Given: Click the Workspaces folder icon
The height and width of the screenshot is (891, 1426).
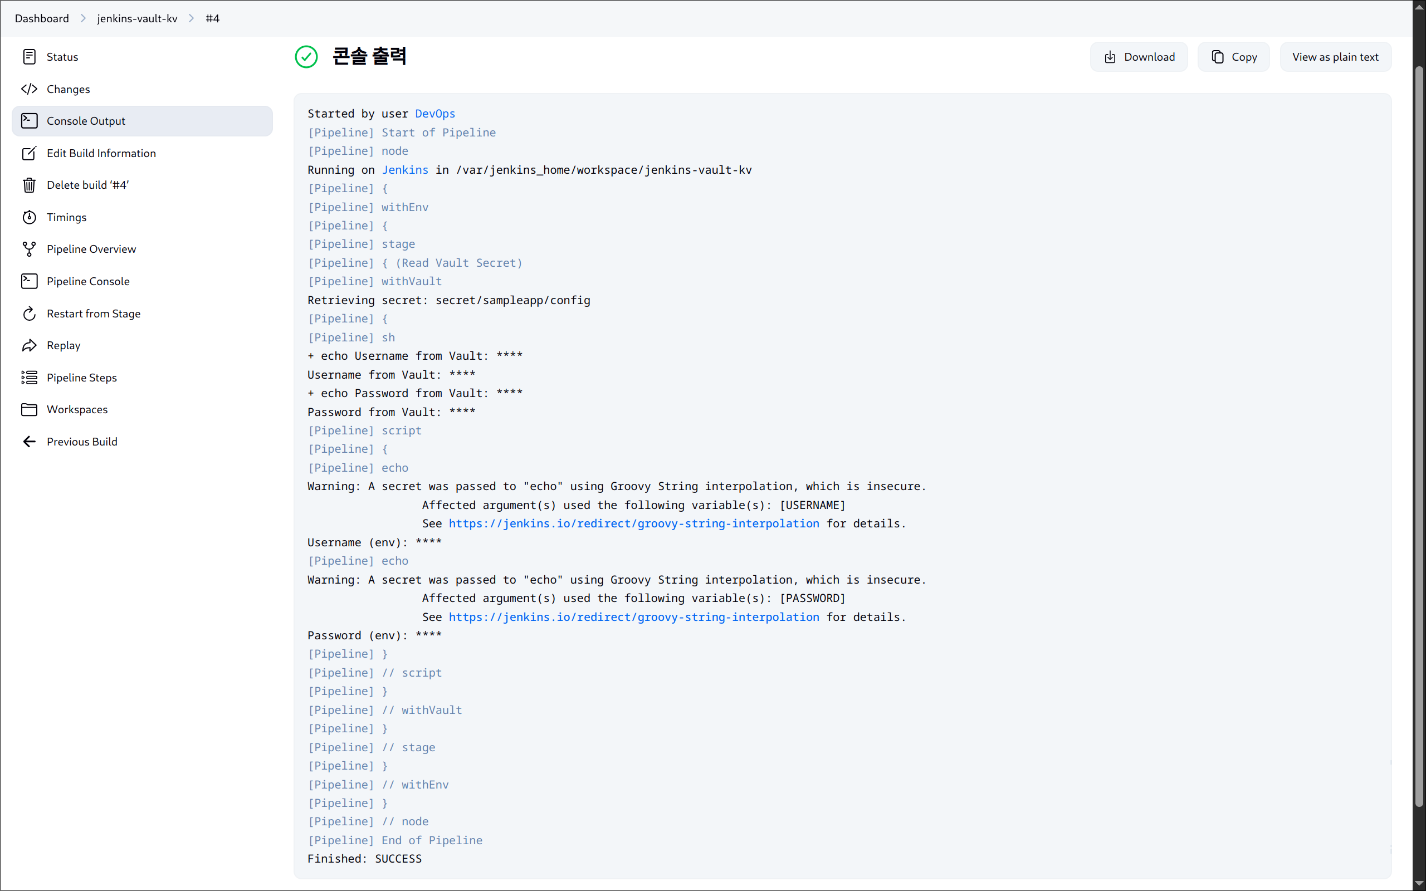Looking at the screenshot, I should tap(29, 409).
